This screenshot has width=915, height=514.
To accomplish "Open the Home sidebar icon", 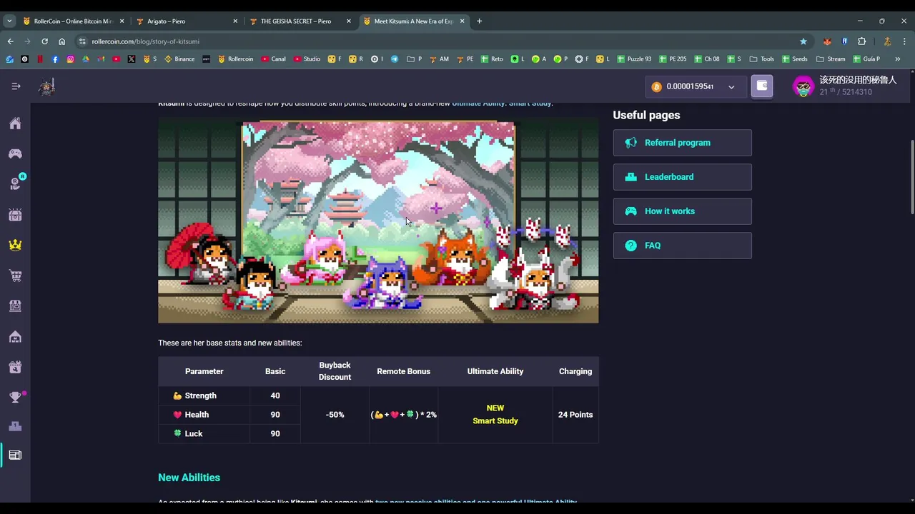I will click(15, 124).
